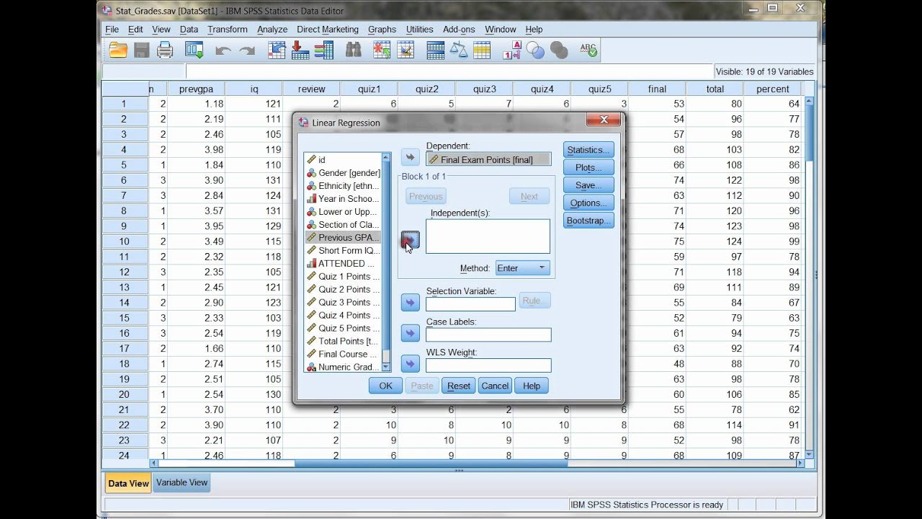Open the File menu
The height and width of the screenshot is (519, 922).
point(112,30)
